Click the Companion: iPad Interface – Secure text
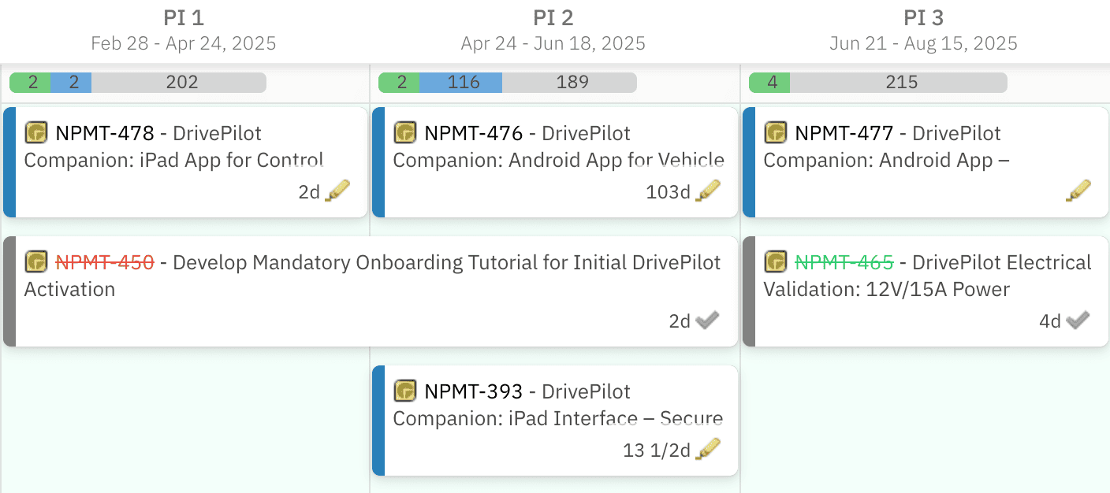The height and width of the screenshot is (493, 1110). [558, 418]
